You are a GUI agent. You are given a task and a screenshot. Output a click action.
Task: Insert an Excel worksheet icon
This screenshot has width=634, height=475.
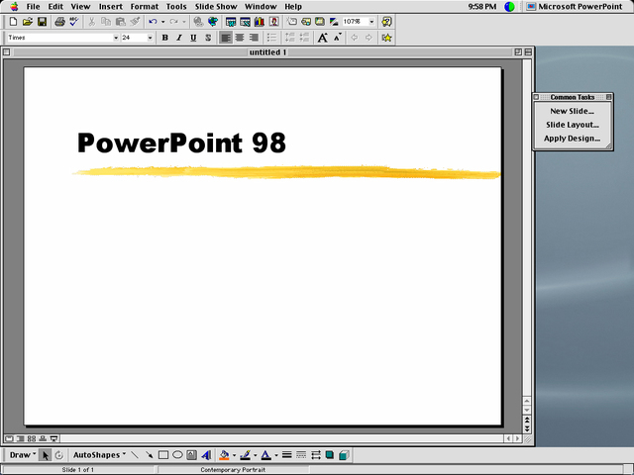pos(245,22)
